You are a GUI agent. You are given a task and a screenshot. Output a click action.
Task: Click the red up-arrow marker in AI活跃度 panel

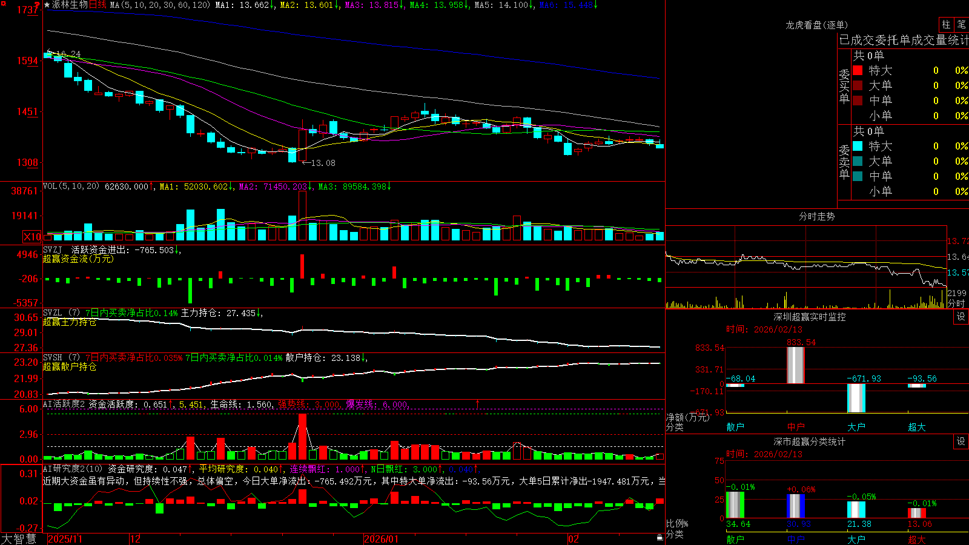coord(478,404)
